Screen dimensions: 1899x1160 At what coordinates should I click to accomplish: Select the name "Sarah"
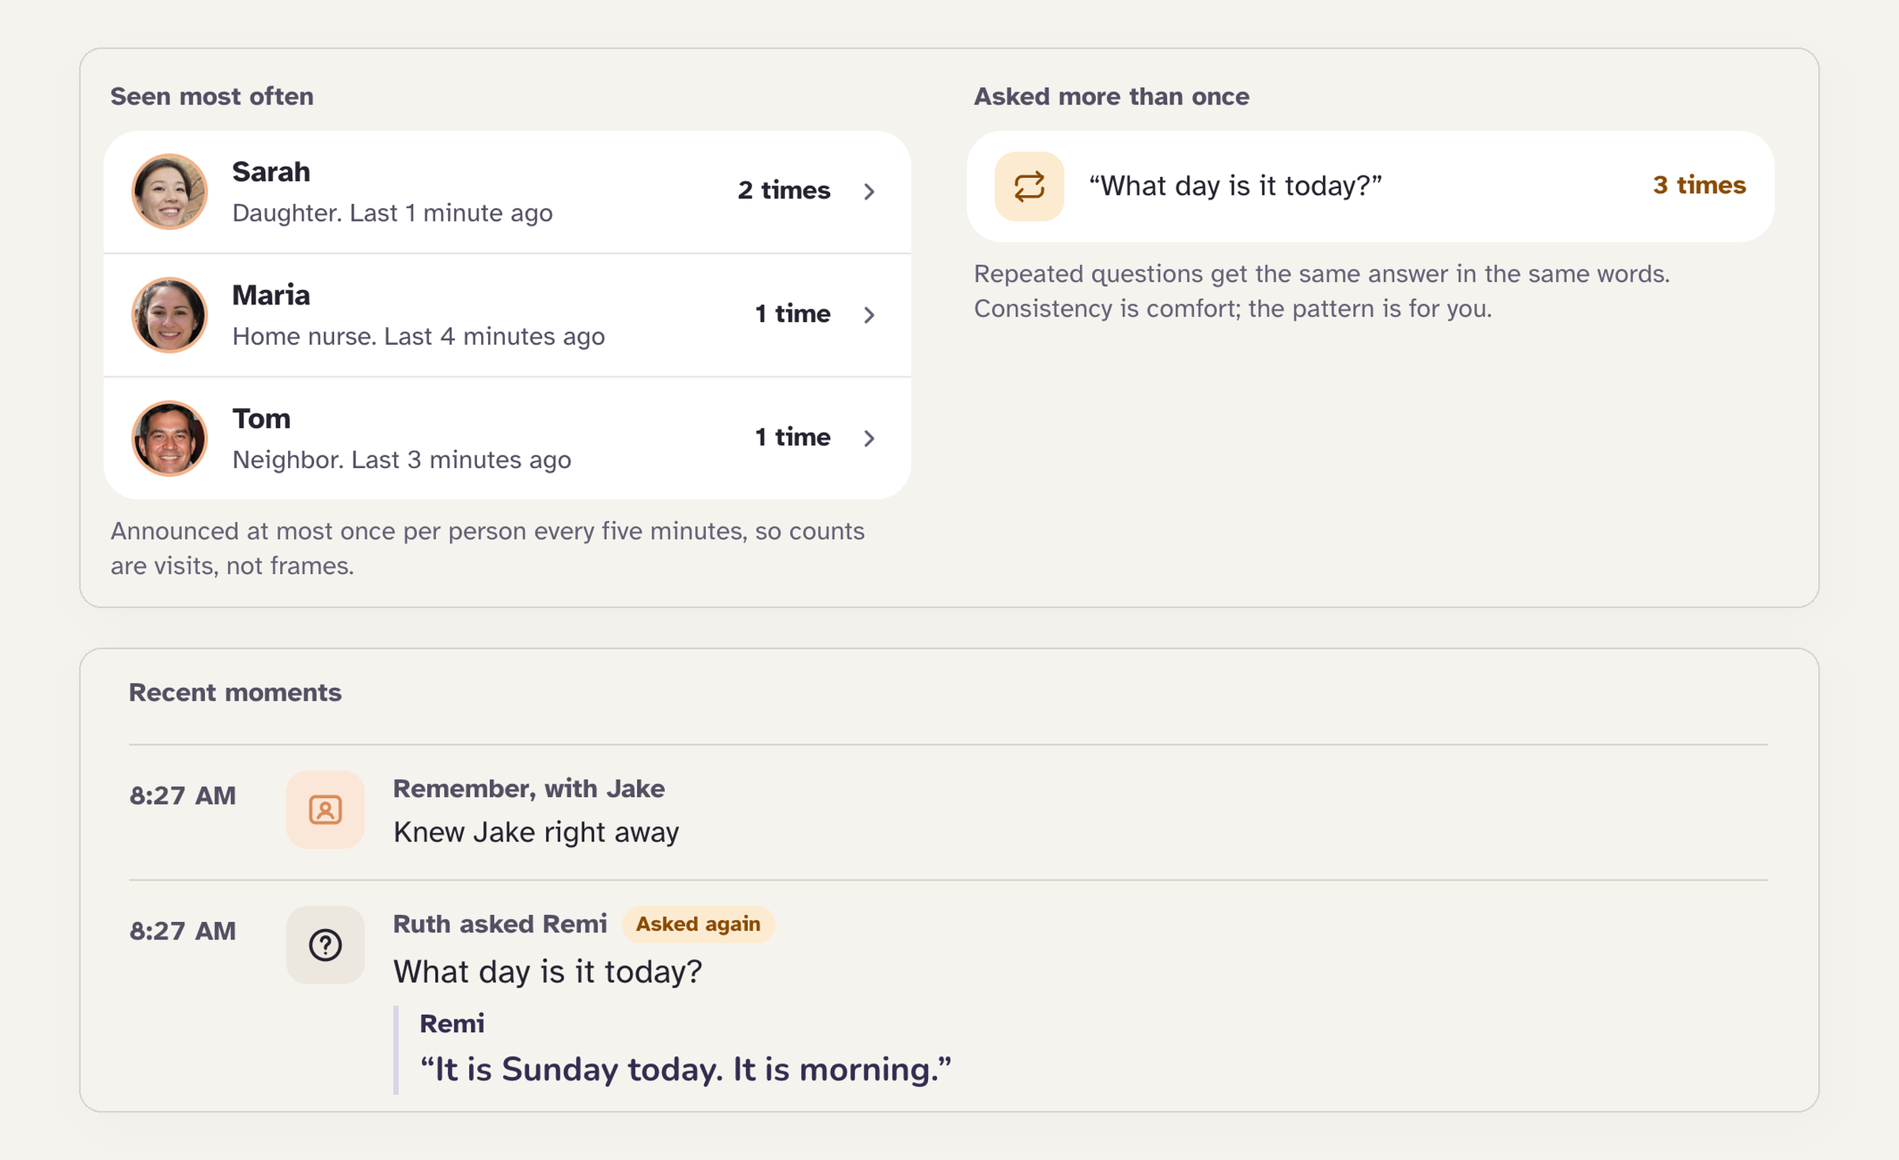click(x=271, y=172)
